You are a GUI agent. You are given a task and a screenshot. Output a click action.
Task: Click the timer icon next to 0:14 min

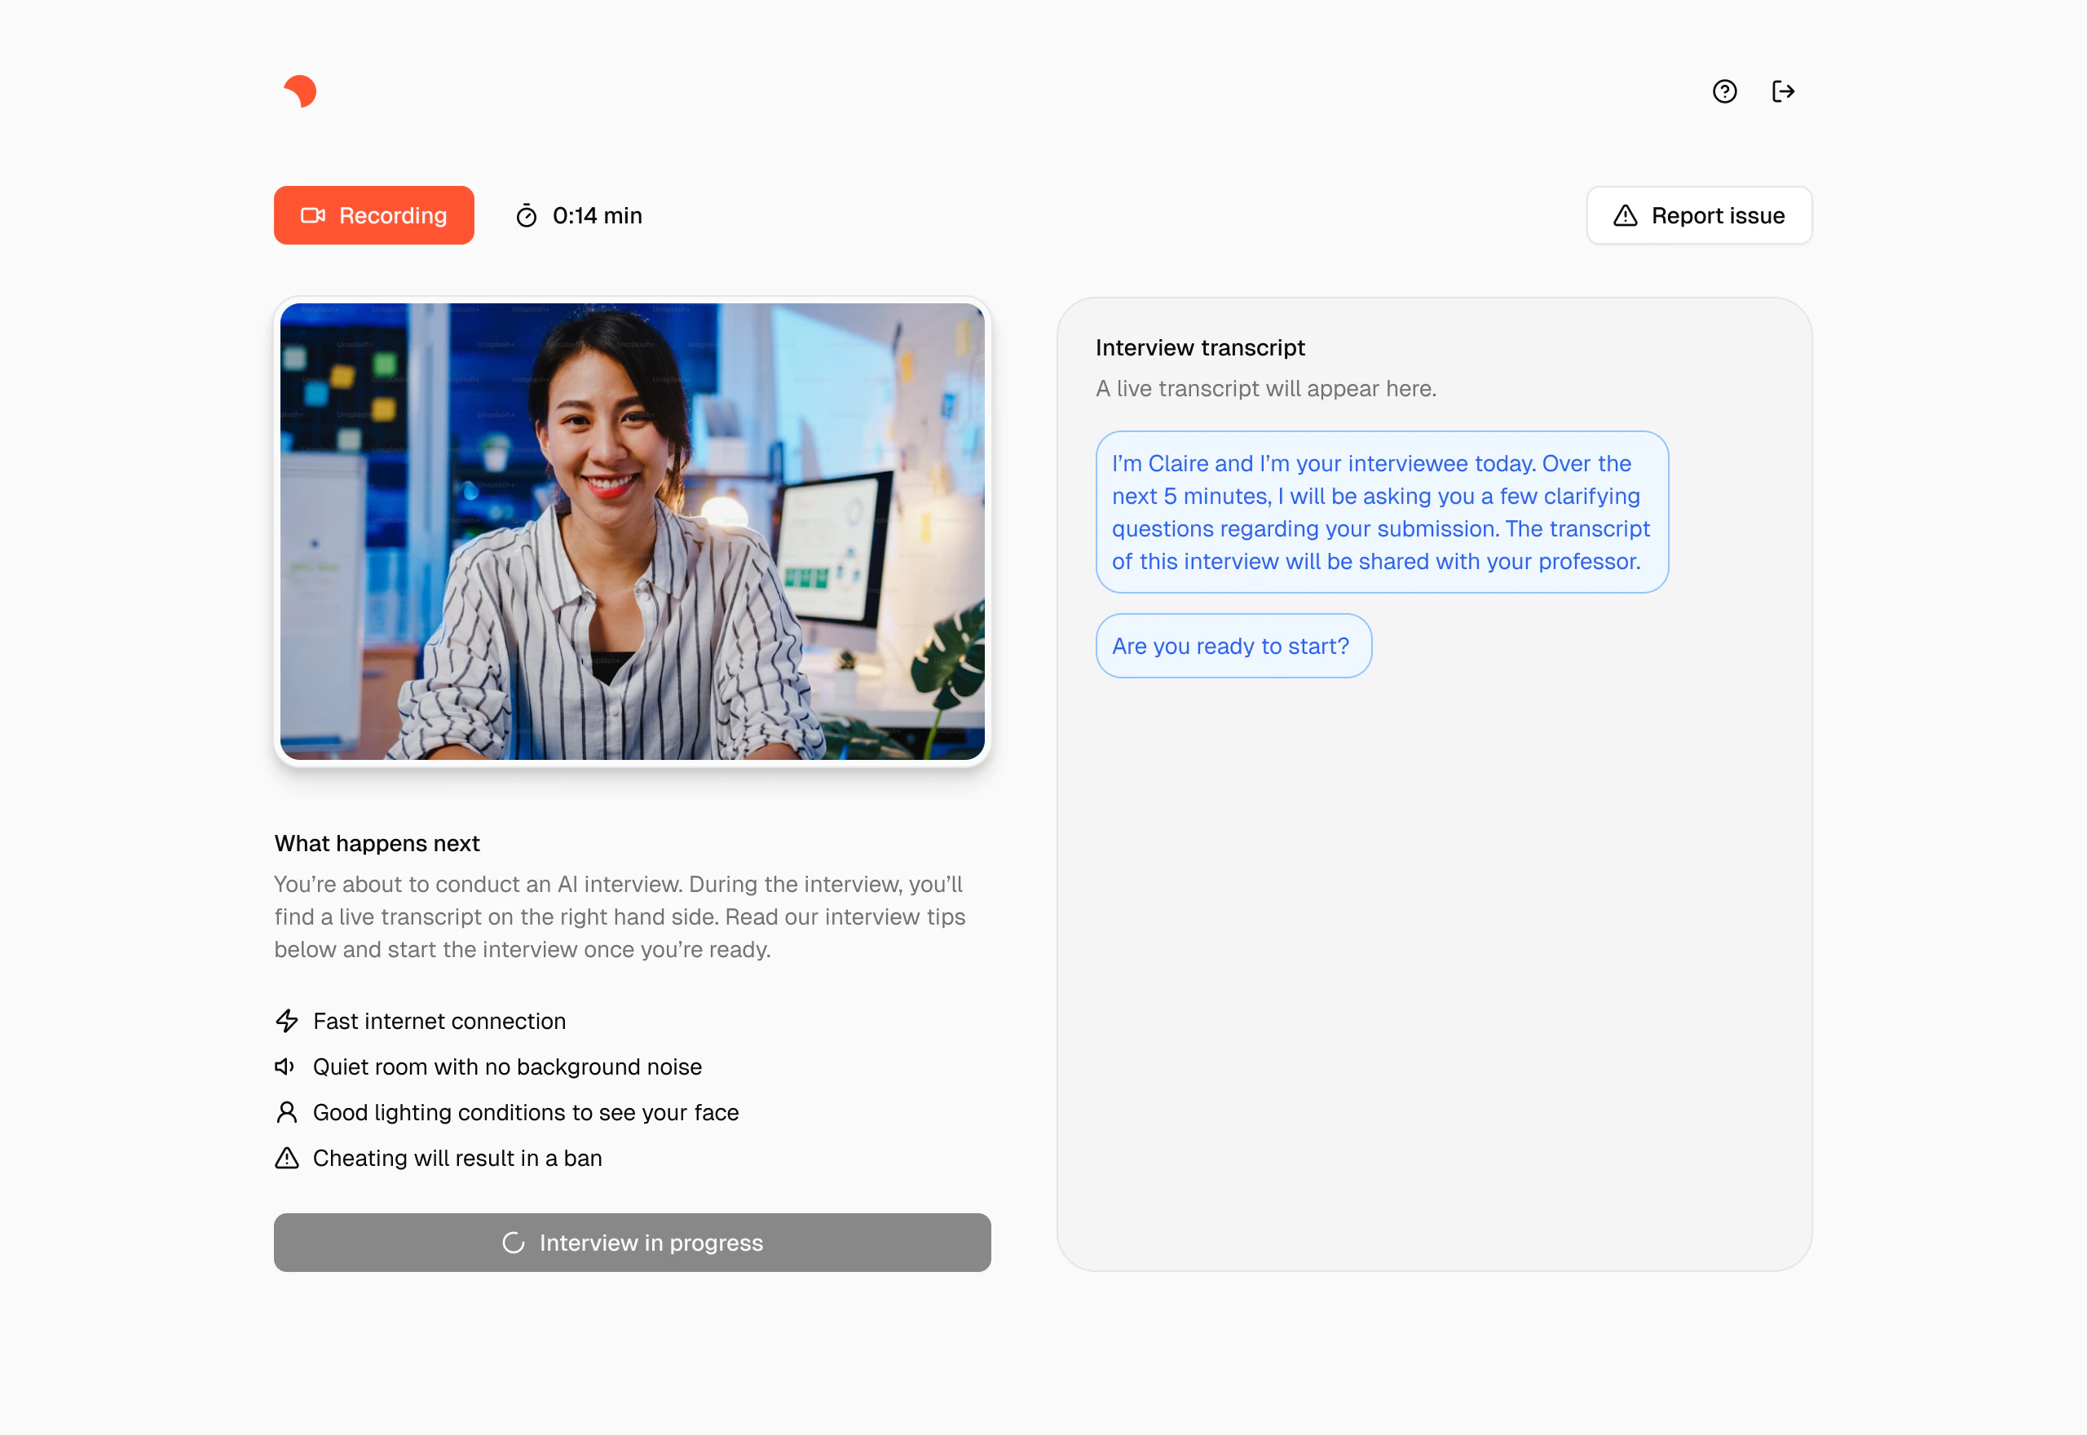527,215
